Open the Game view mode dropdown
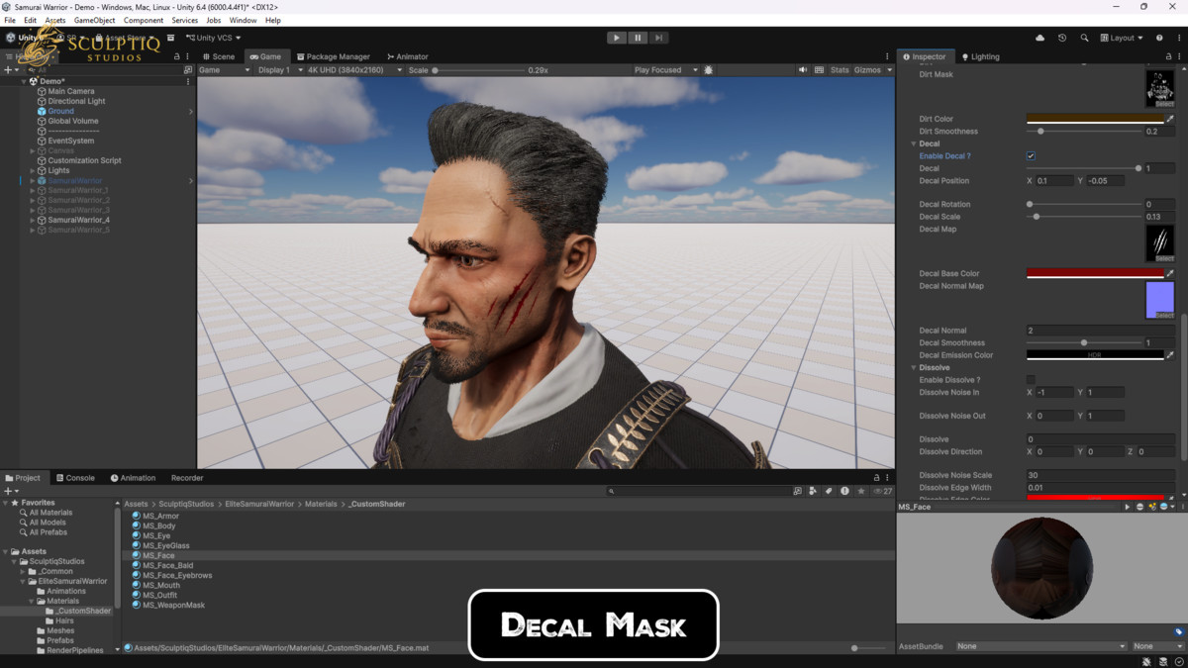The width and height of the screenshot is (1188, 668). [225, 70]
